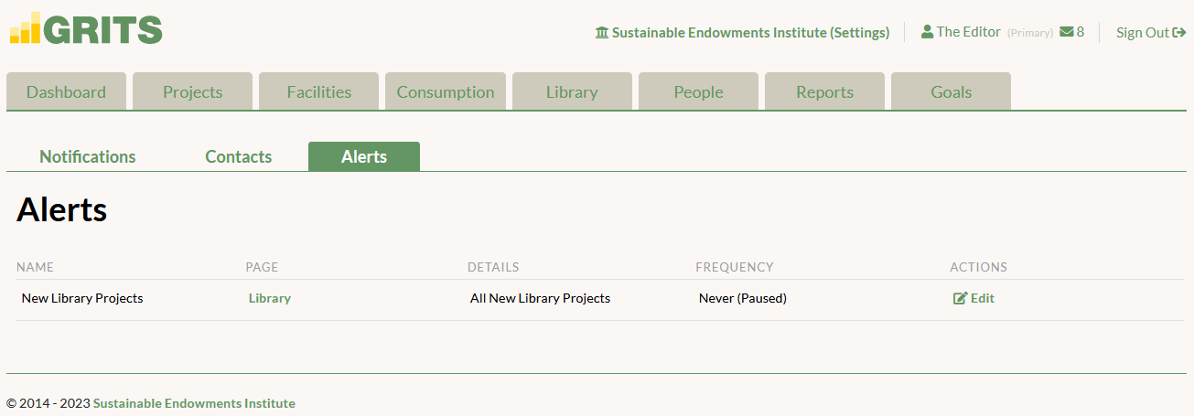Click the GRITS bar chart logo
Image resolution: width=1194 pixels, height=416 pixels.
pyautogui.click(x=25, y=28)
